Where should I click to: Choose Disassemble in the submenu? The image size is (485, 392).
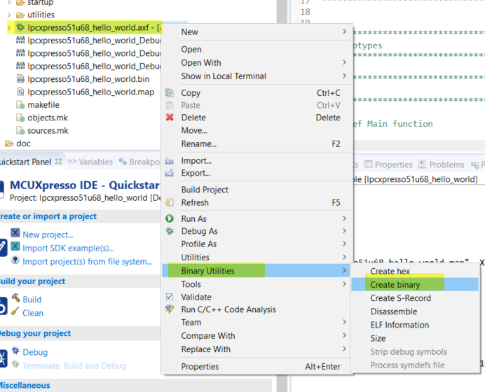point(393,311)
